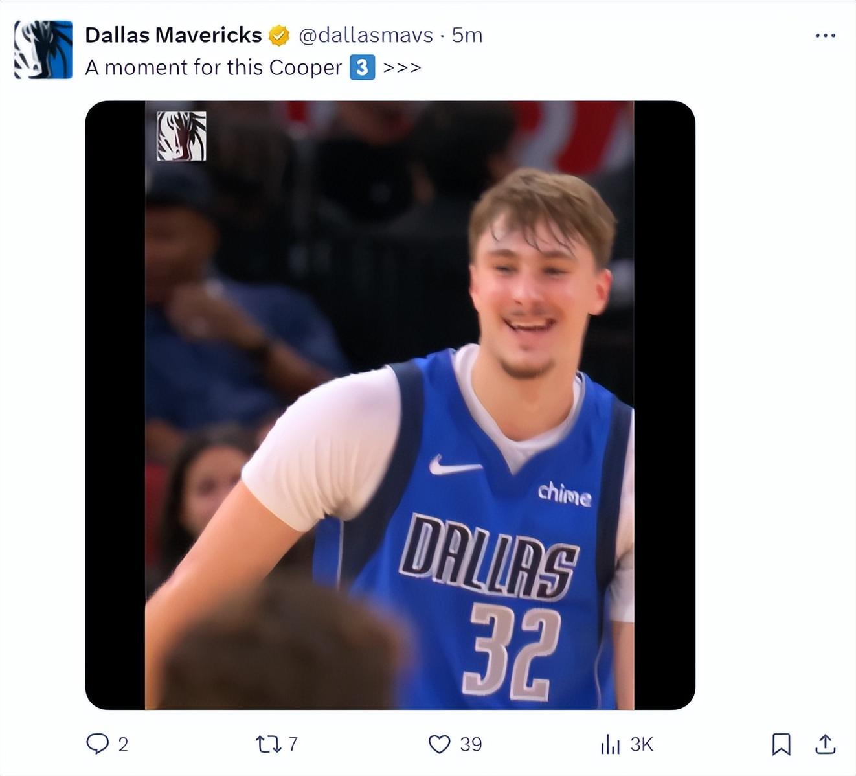Reply using the speech bubble icon
This screenshot has width=856, height=776.
[98, 744]
